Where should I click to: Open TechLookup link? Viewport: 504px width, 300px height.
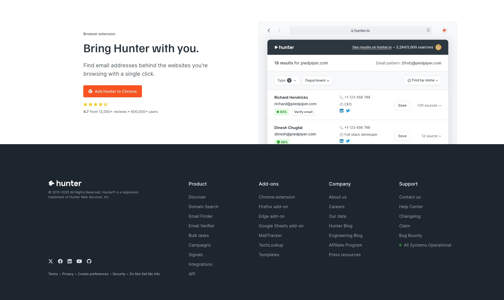tap(271, 245)
